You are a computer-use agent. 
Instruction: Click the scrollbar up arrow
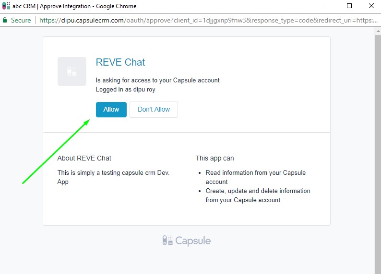point(377,31)
